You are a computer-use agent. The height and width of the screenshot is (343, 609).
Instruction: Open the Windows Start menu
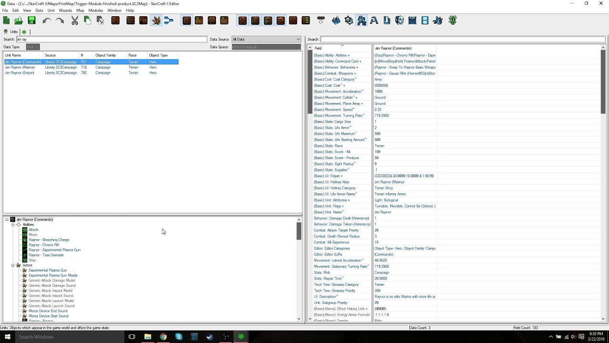coord(7,337)
